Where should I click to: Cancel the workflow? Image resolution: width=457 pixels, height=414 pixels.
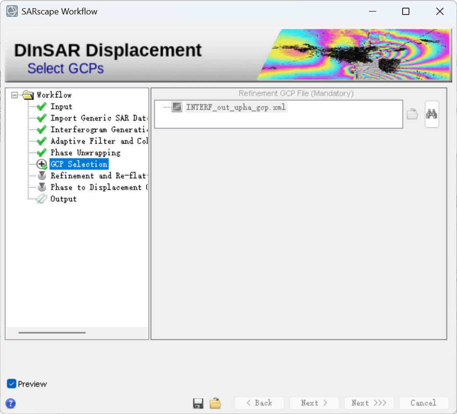point(424,403)
